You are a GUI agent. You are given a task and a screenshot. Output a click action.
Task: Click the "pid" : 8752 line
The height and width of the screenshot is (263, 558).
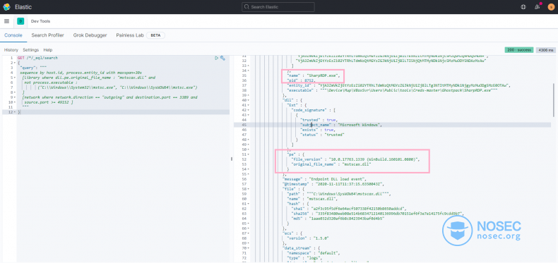point(302,80)
